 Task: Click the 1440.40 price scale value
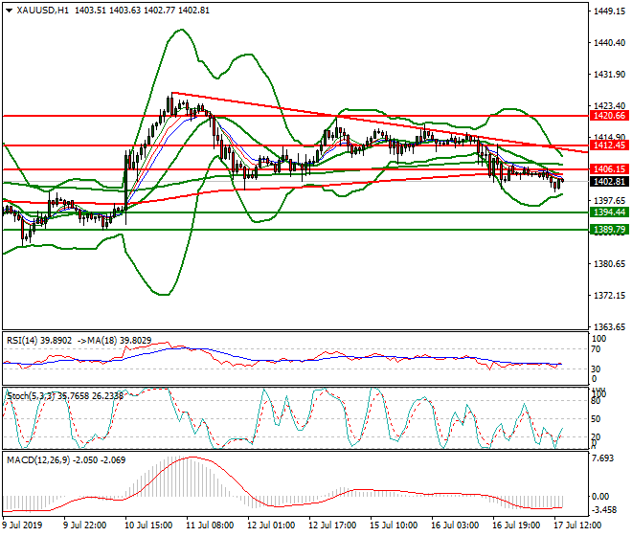609,43
